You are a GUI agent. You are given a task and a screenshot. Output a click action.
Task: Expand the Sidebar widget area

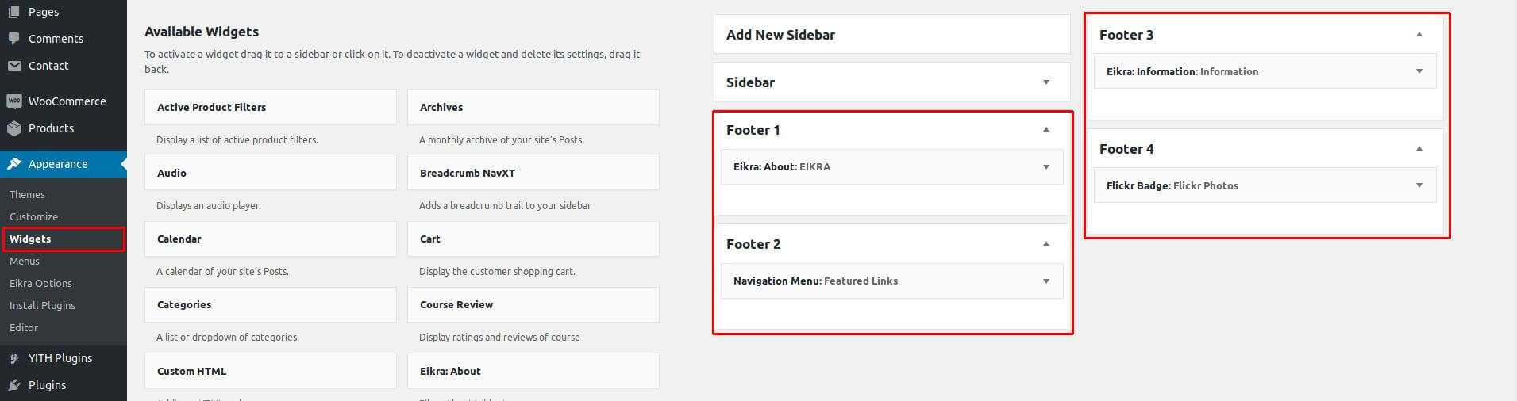pyautogui.click(x=1046, y=82)
